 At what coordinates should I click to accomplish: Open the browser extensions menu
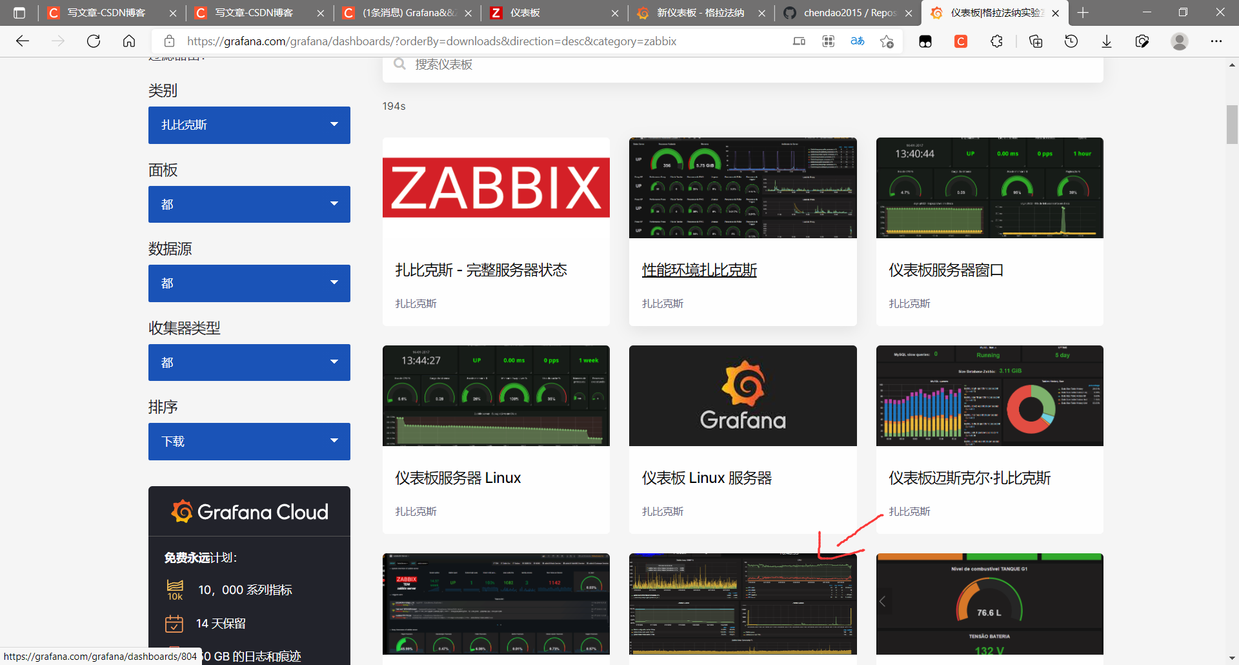pyautogui.click(x=997, y=41)
